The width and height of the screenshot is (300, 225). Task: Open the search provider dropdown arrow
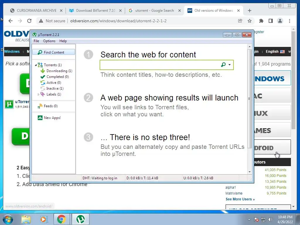229,65
